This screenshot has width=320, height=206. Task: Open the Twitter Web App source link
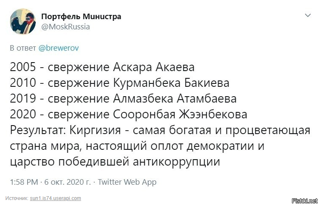pyautogui.click(x=127, y=182)
